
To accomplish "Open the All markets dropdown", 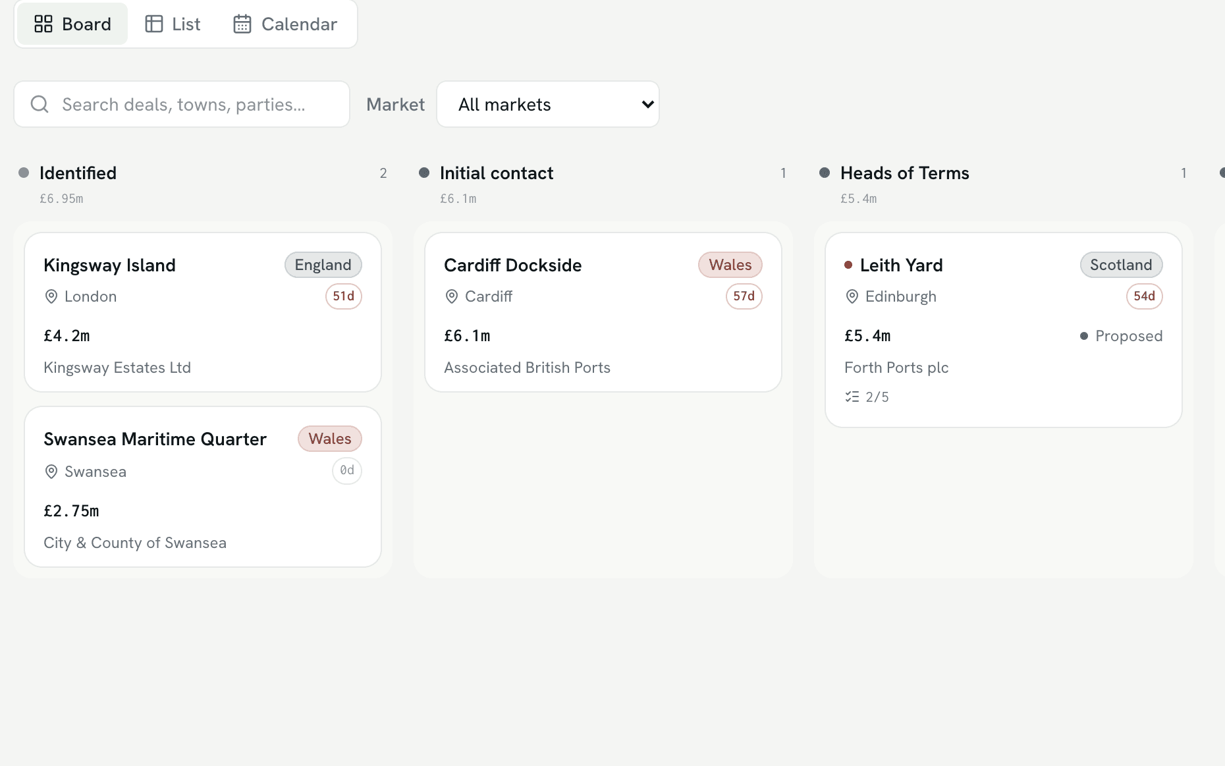I will (x=548, y=104).
